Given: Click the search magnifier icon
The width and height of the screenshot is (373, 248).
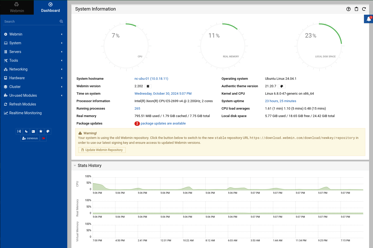Looking at the screenshot, I should click(61, 21).
